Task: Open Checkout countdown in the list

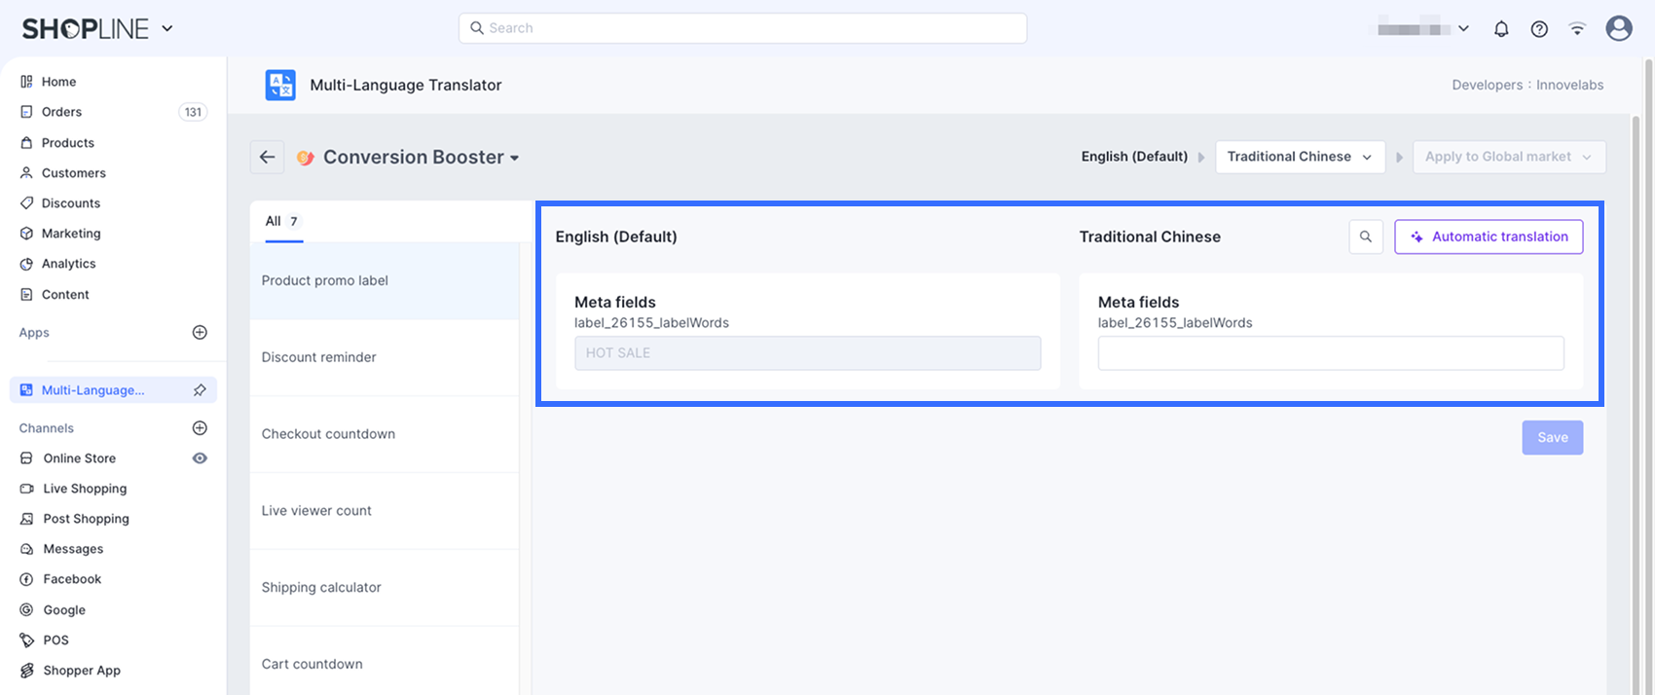Action: pyautogui.click(x=328, y=434)
